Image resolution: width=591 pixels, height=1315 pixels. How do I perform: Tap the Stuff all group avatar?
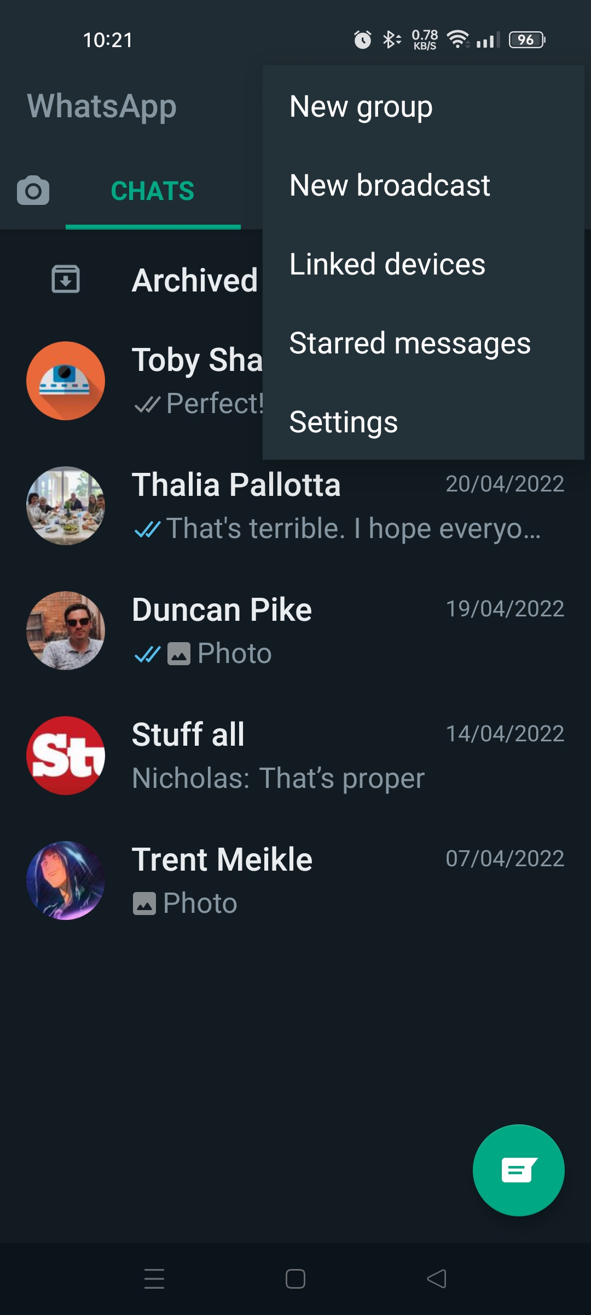point(66,756)
